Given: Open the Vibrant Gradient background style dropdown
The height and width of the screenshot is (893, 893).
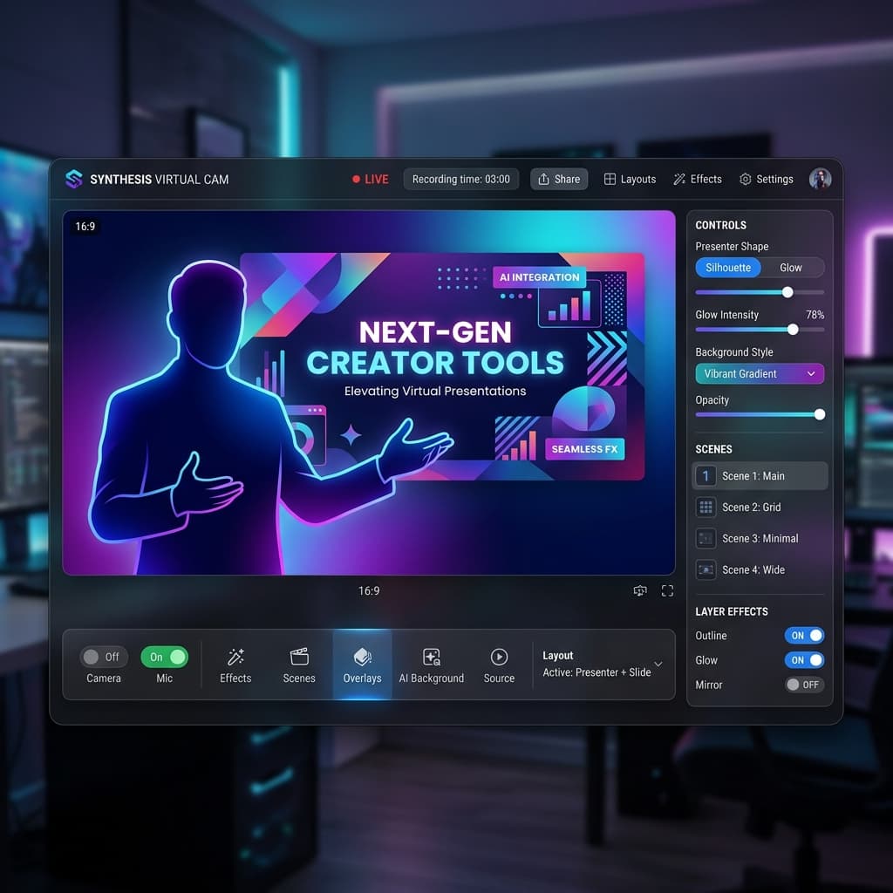Looking at the screenshot, I should (x=759, y=373).
